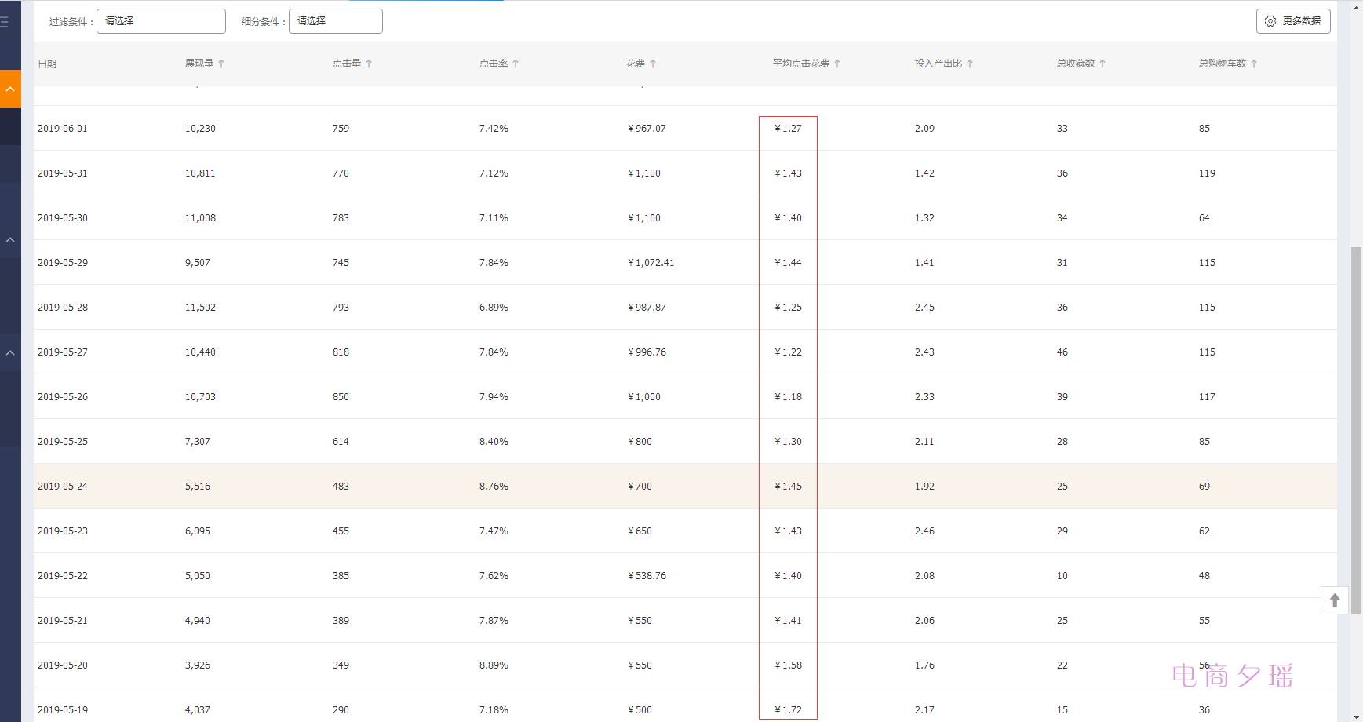Click the 日期 column header
Screen dimensions: 1363x722
[47, 64]
